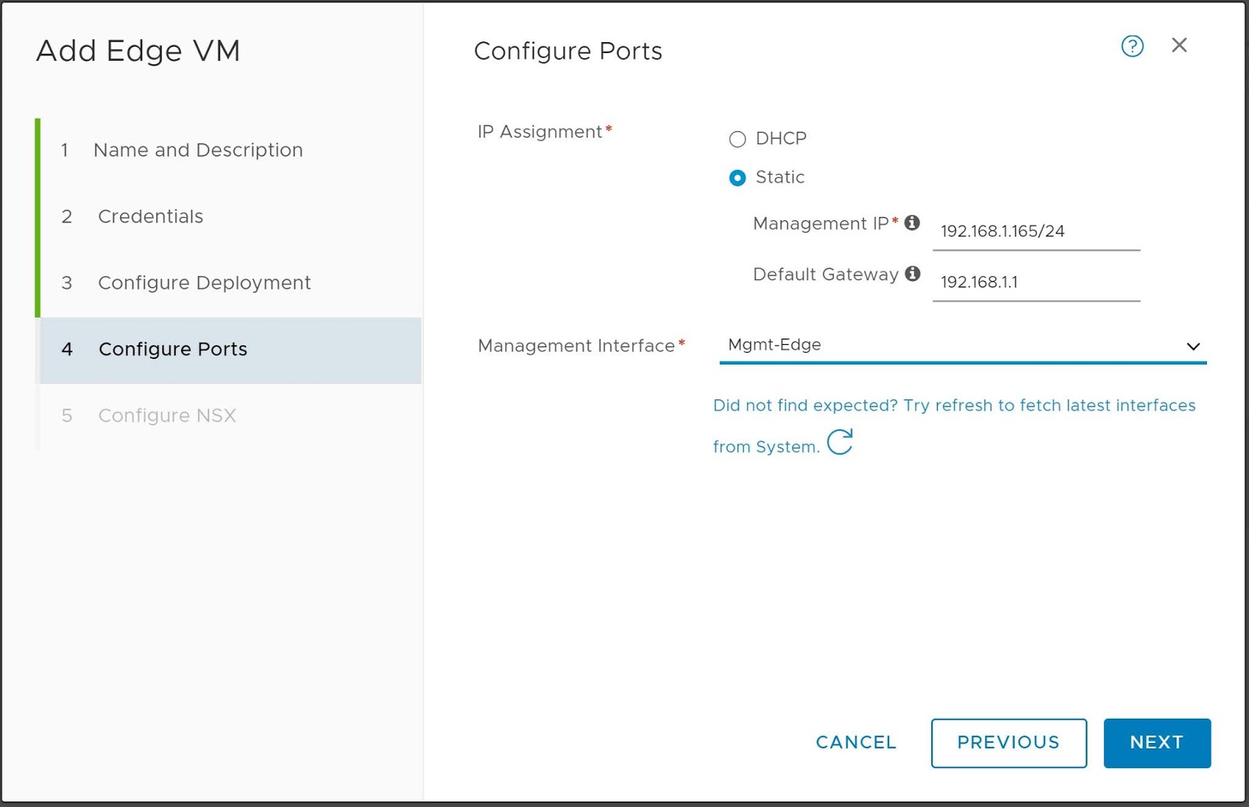The image size is (1249, 807).
Task: Click the PREVIOUS button
Action: 1008,742
